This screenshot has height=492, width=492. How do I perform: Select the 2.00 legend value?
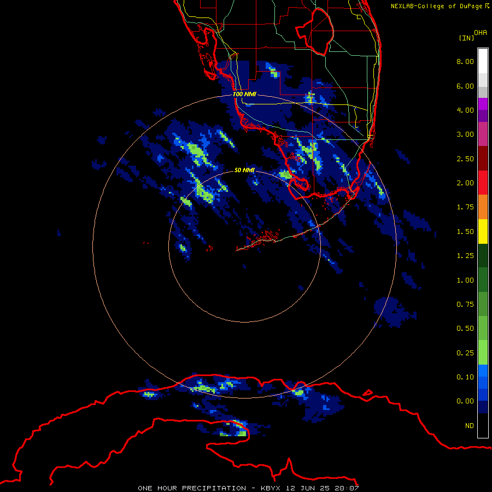(x=465, y=183)
